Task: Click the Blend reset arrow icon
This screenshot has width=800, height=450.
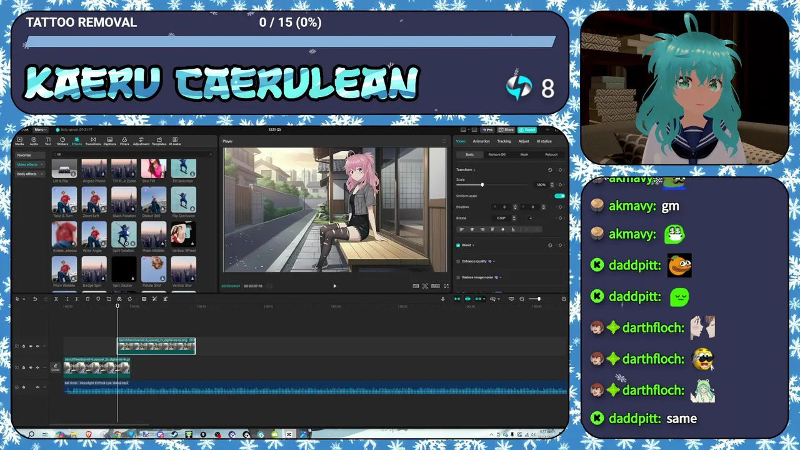Action: (550, 245)
